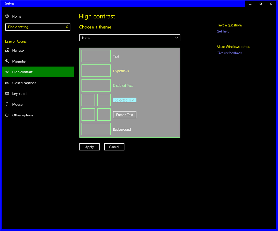The image size is (278, 231).
Task: Open the Get help link
Action: click(x=223, y=31)
